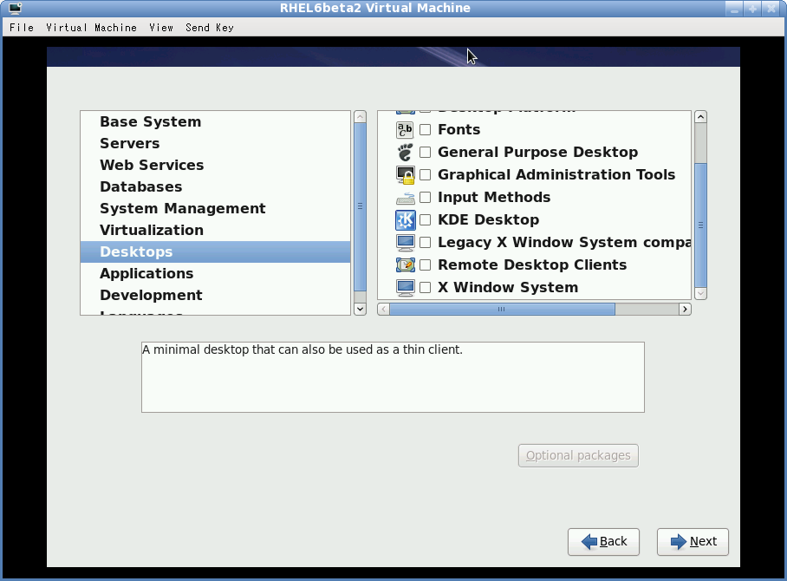Enable the Fonts checkbox
This screenshot has height=581, width=787.
point(425,129)
